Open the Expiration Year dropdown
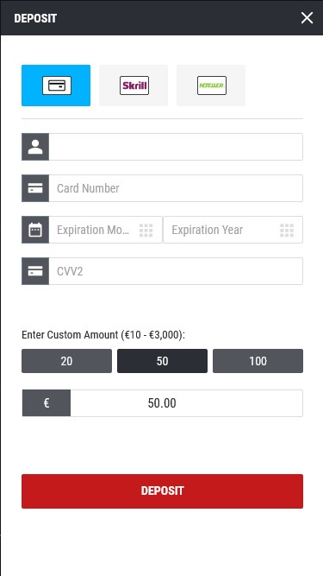323x576 pixels. (x=233, y=230)
